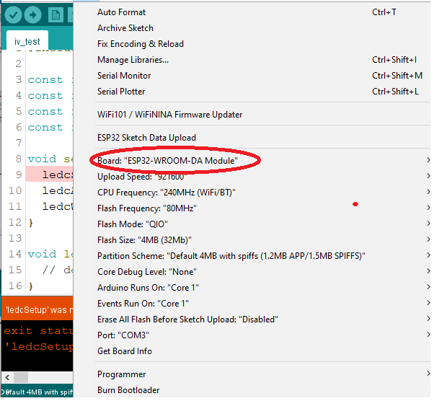Screen dimensions: 434x401
Task: Expand Upload Speed 921600 submenu
Action: (142, 177)
